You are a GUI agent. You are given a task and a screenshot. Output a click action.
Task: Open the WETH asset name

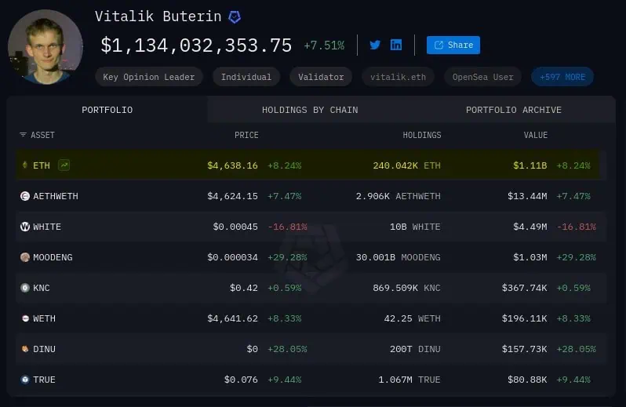tap(44, 318)
